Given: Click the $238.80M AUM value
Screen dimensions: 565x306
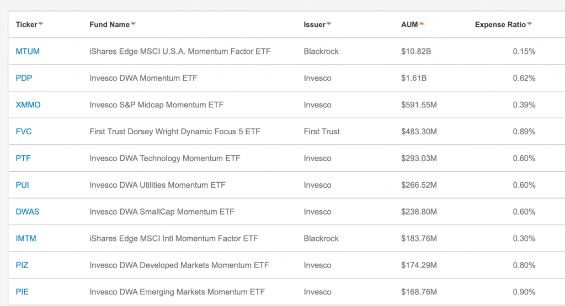Looking at the screenshot, I should [x=419, y=211].
